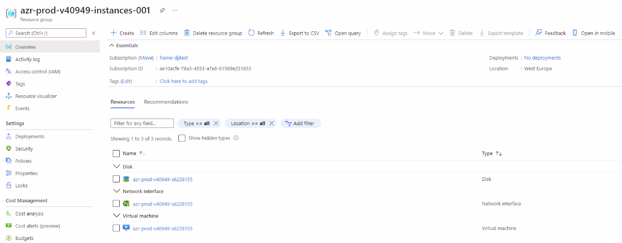
Task: Click the Delete resource group trash icon
Action: pos(187,33)
